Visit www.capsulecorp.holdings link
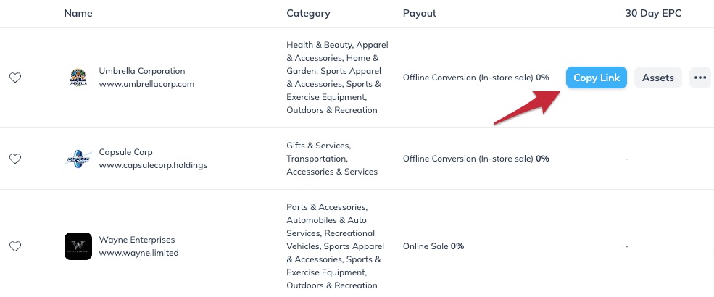 (153, 165)
